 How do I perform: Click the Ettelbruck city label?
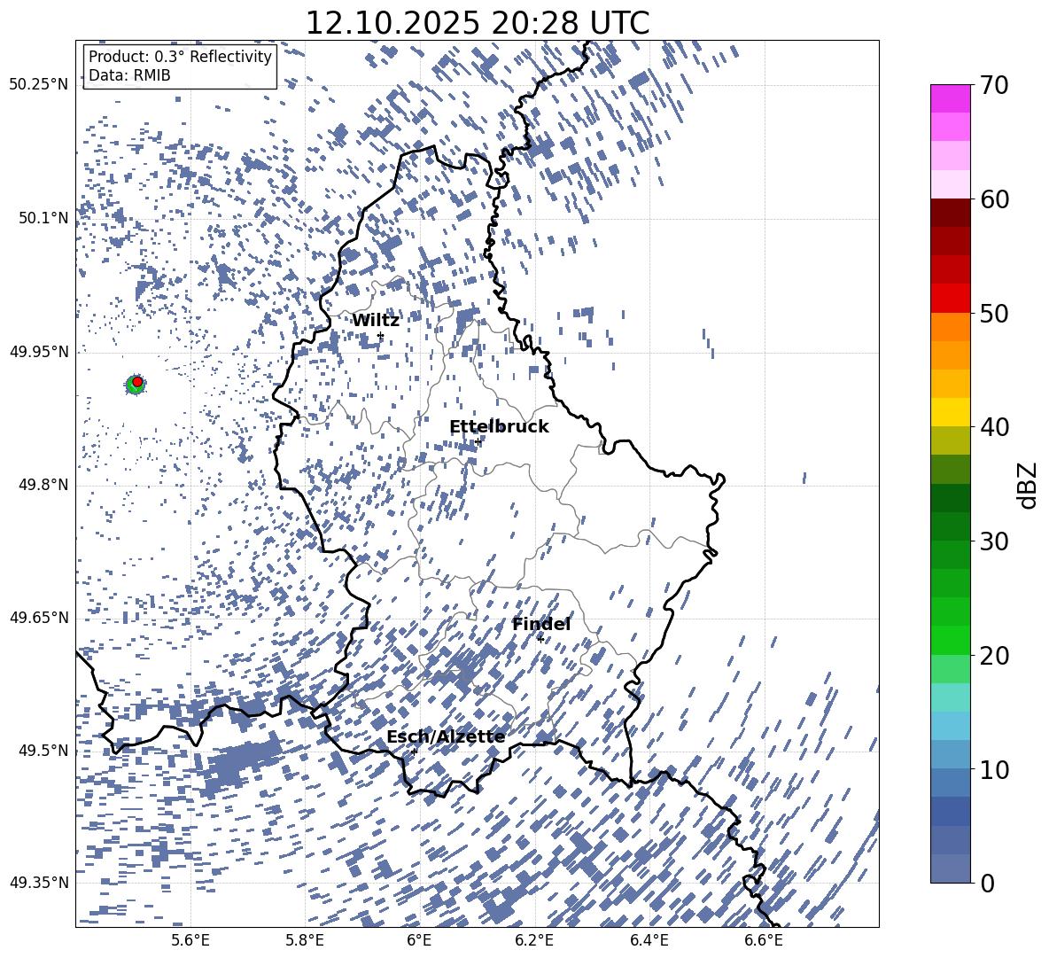499,427
